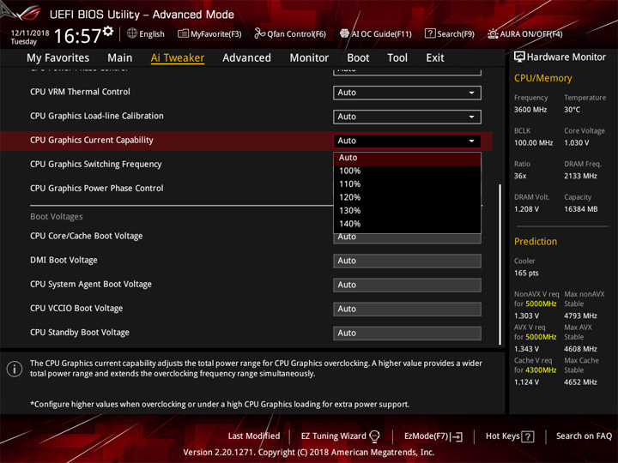Go to the Advanced tab
The width and height of the screenshot is (618, 463).
[246, 58]
